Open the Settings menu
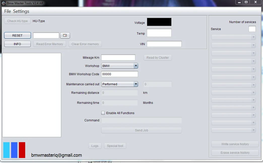The image size is (263, 163). 21,11
